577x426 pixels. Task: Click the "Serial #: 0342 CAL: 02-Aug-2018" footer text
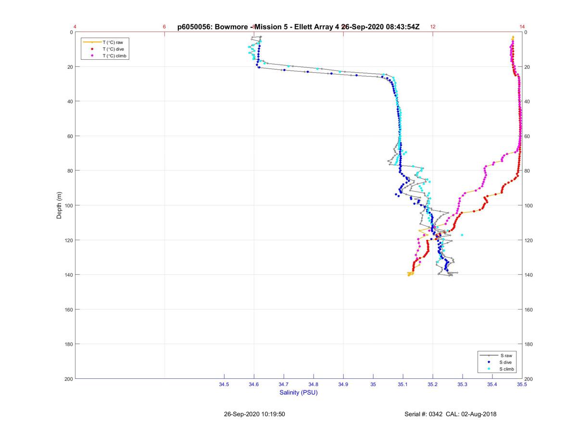pyautogui.click(x=451, y=414)
